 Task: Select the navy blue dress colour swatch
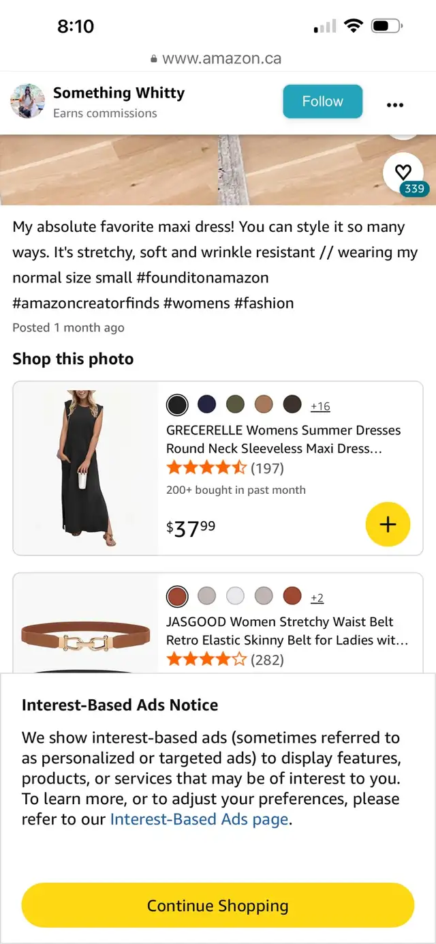click(x=206, y=404)
